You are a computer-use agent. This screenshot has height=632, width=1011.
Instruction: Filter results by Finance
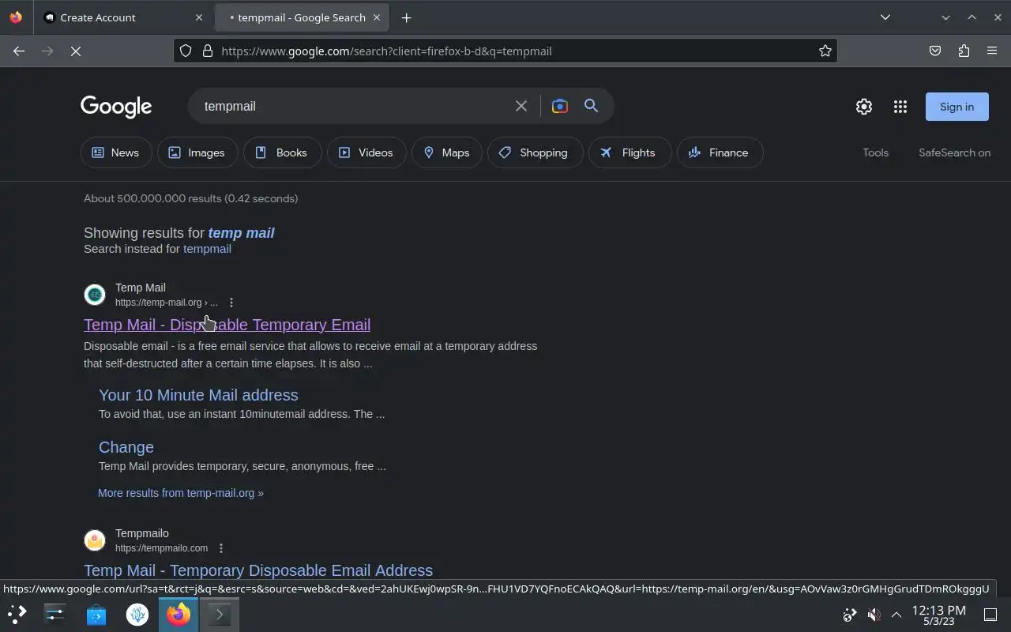click(720, 152)
